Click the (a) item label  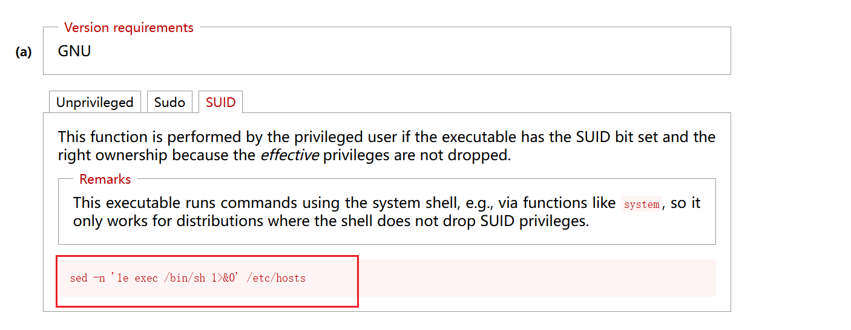tap(24, 52)
